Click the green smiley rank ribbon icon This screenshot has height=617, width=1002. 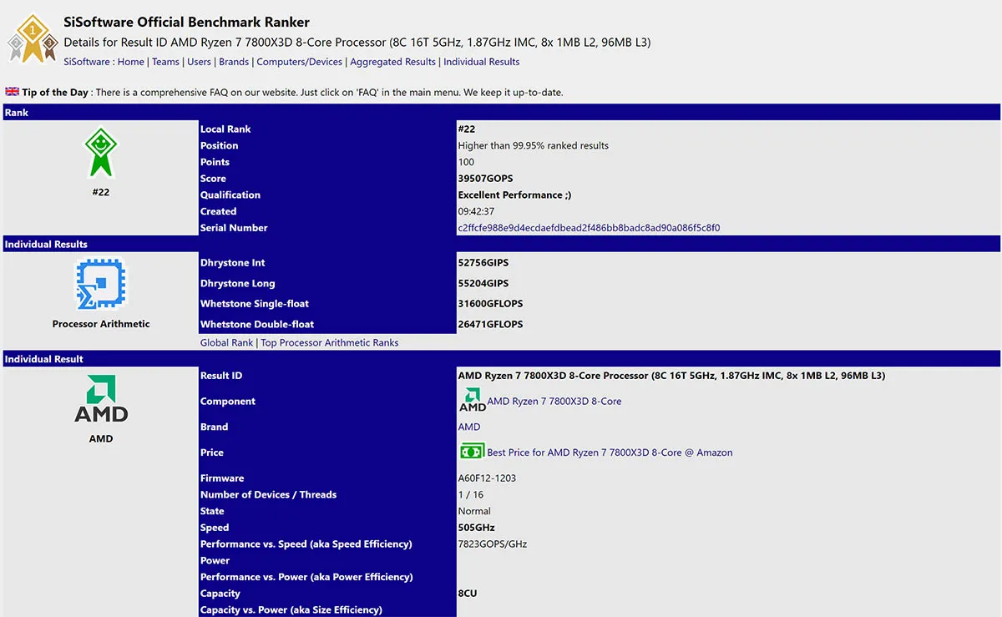(101, 153)
